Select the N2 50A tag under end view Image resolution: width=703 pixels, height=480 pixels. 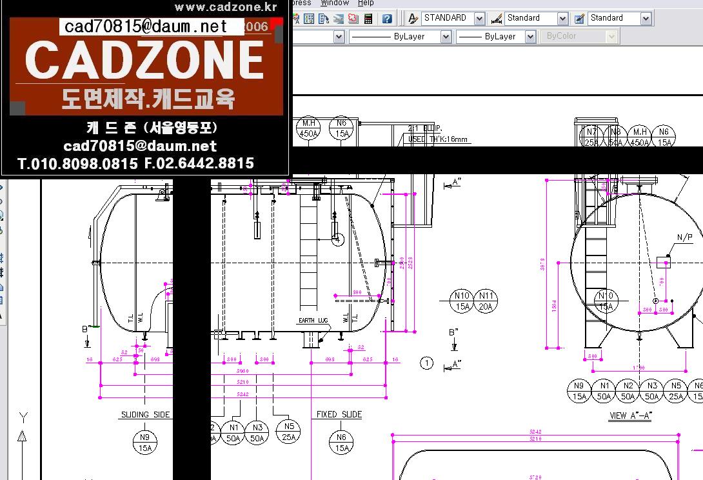pyautogui.click(x=628, y=391)
